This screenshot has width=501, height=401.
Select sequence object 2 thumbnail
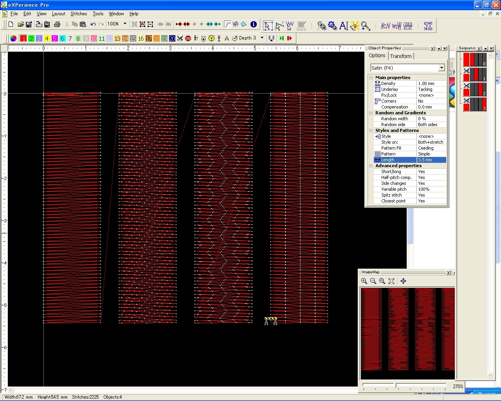click(475, 89)
